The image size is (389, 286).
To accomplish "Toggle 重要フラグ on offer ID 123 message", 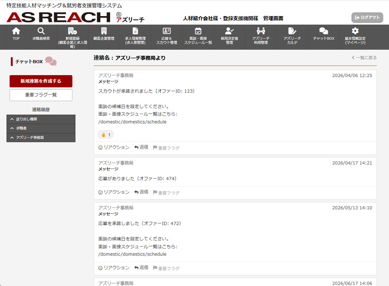I will (x=166, y=148).
